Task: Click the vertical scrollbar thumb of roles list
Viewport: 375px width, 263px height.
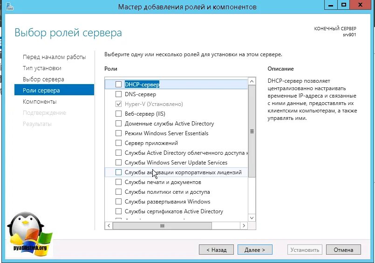Action: (252, 131)
